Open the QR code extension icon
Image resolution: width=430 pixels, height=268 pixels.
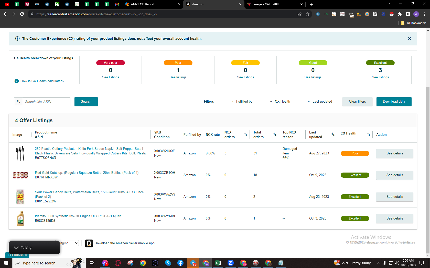(x=375, y=14)
